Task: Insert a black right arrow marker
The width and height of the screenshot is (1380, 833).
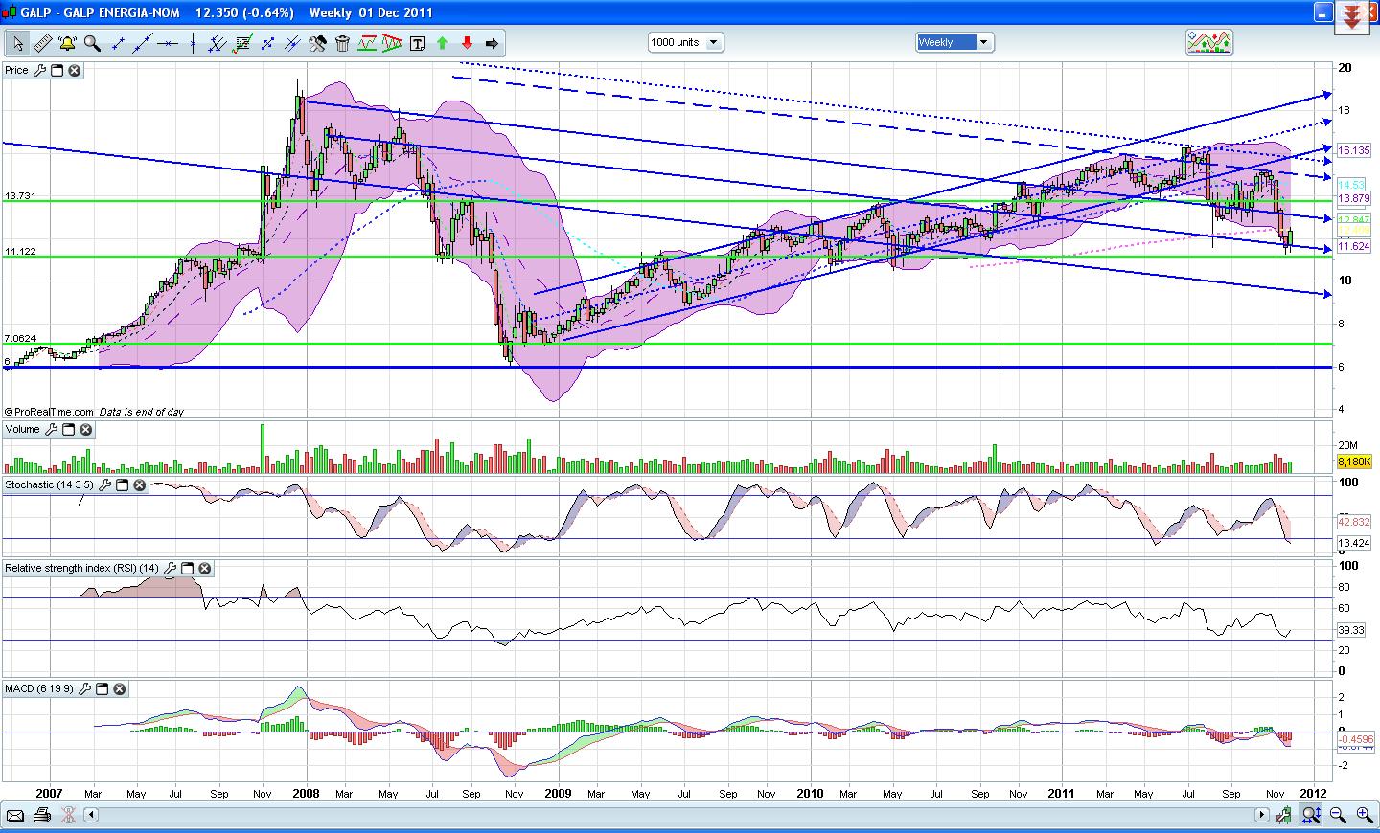Action: [492, 43]
